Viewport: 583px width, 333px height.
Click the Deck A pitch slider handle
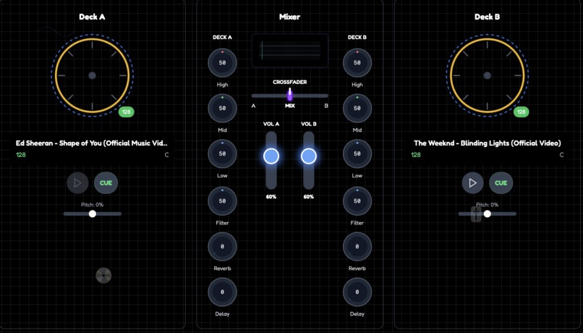[x=93, y=214]
